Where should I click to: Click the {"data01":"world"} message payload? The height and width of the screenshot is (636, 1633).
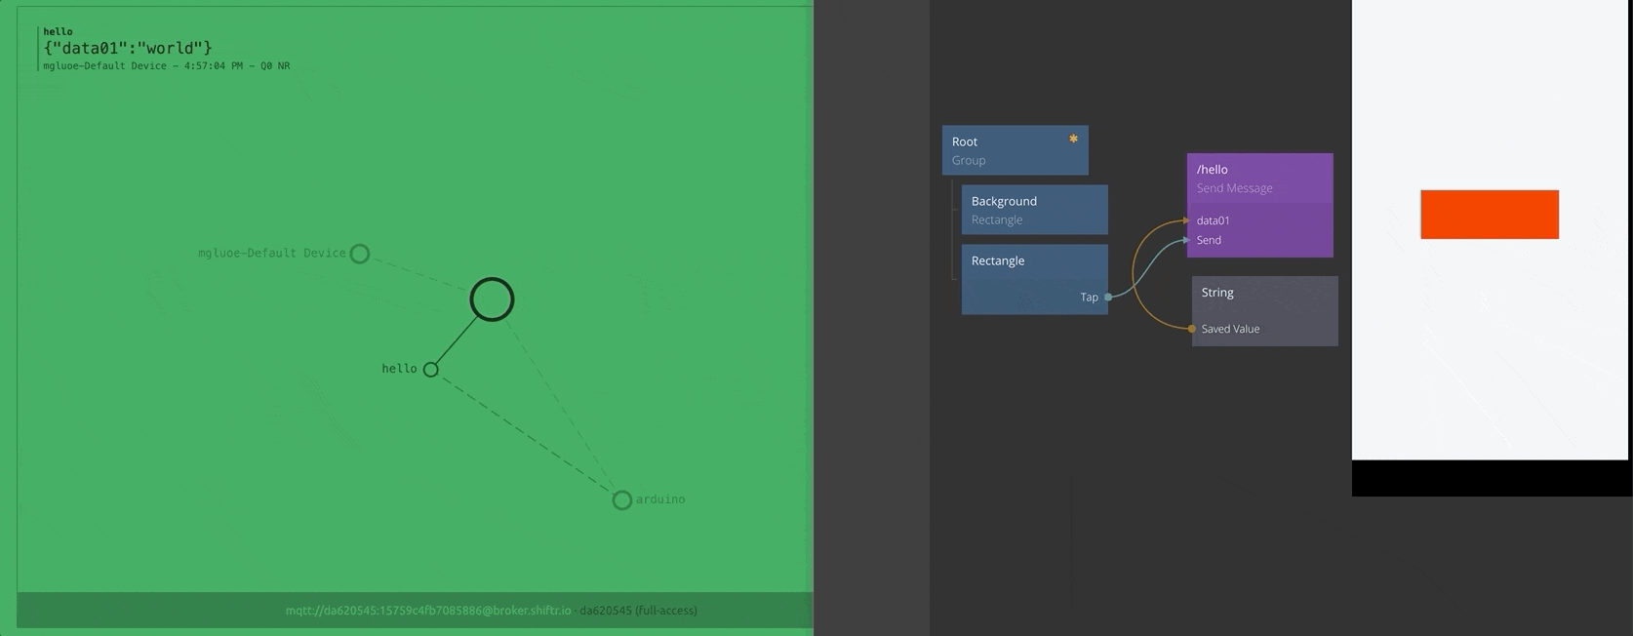click(x=128, y=48)
